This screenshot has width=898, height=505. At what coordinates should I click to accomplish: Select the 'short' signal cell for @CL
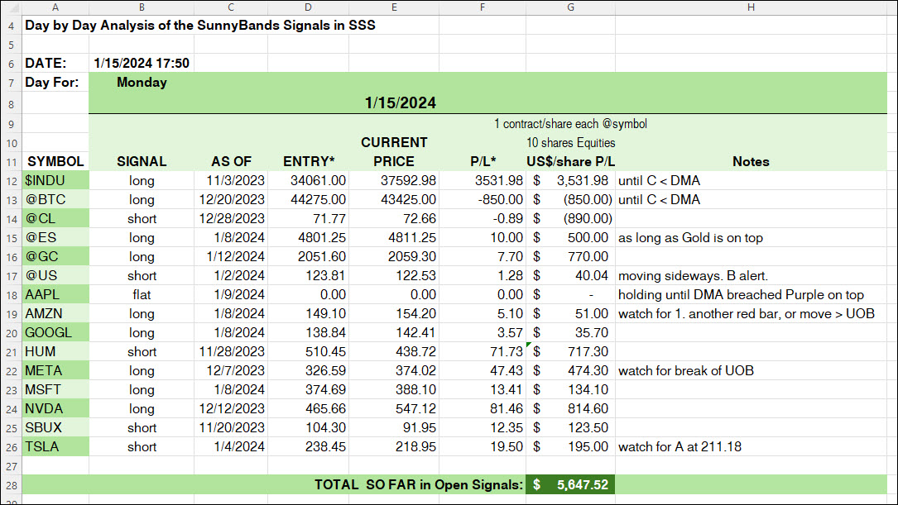click(142, 218)
